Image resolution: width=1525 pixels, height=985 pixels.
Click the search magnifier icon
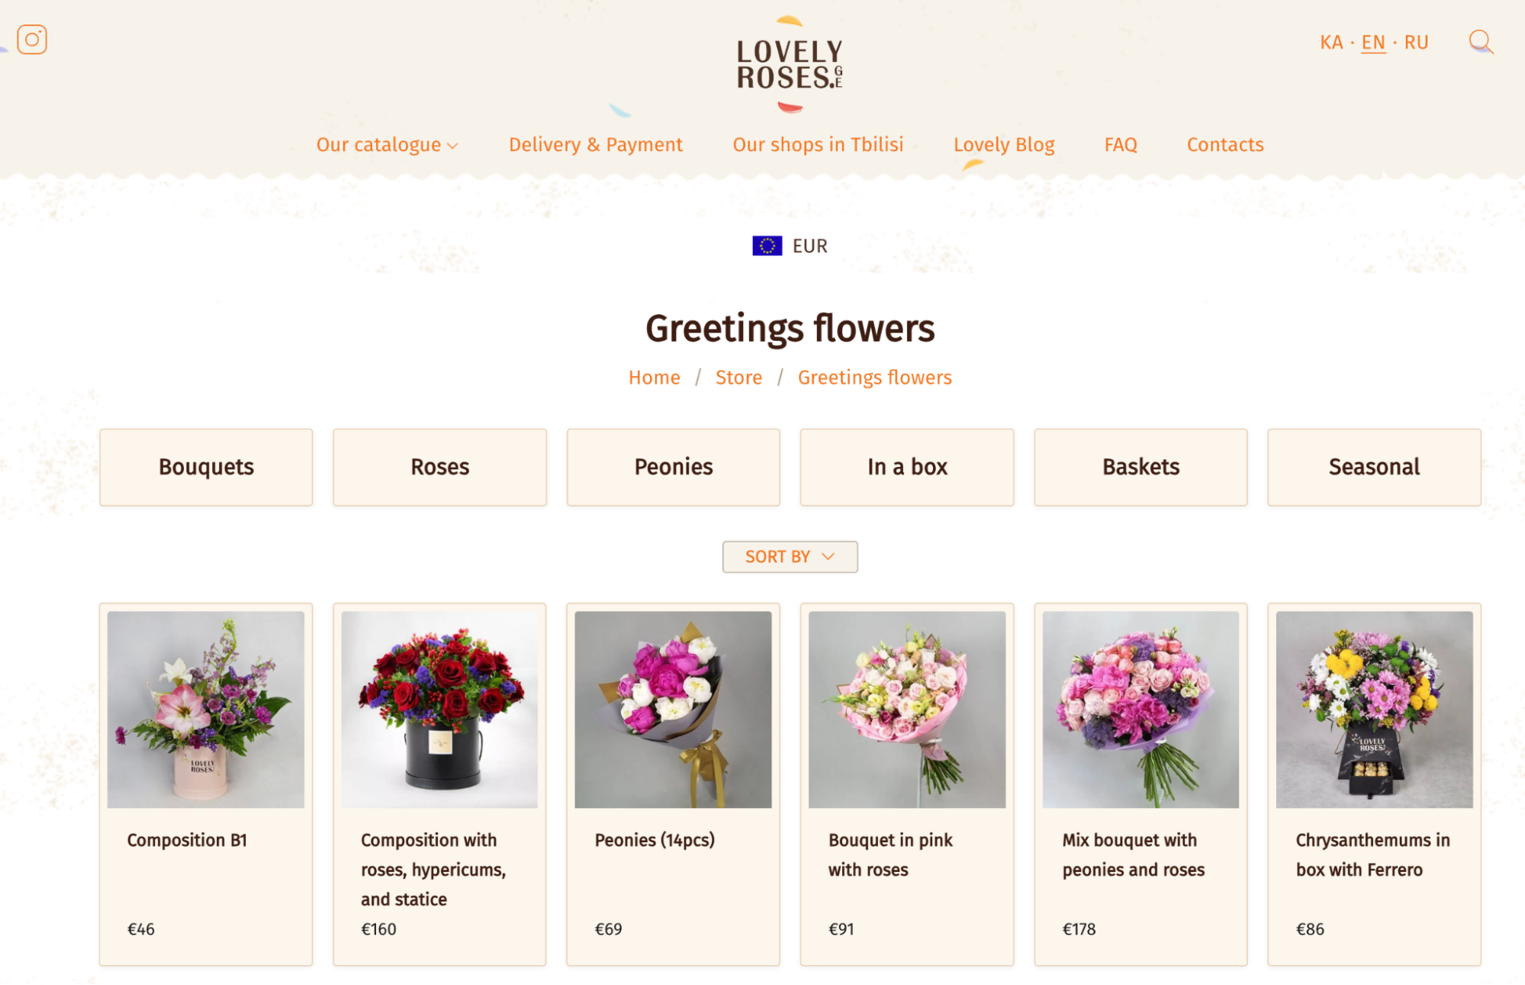coord(1480,42)
